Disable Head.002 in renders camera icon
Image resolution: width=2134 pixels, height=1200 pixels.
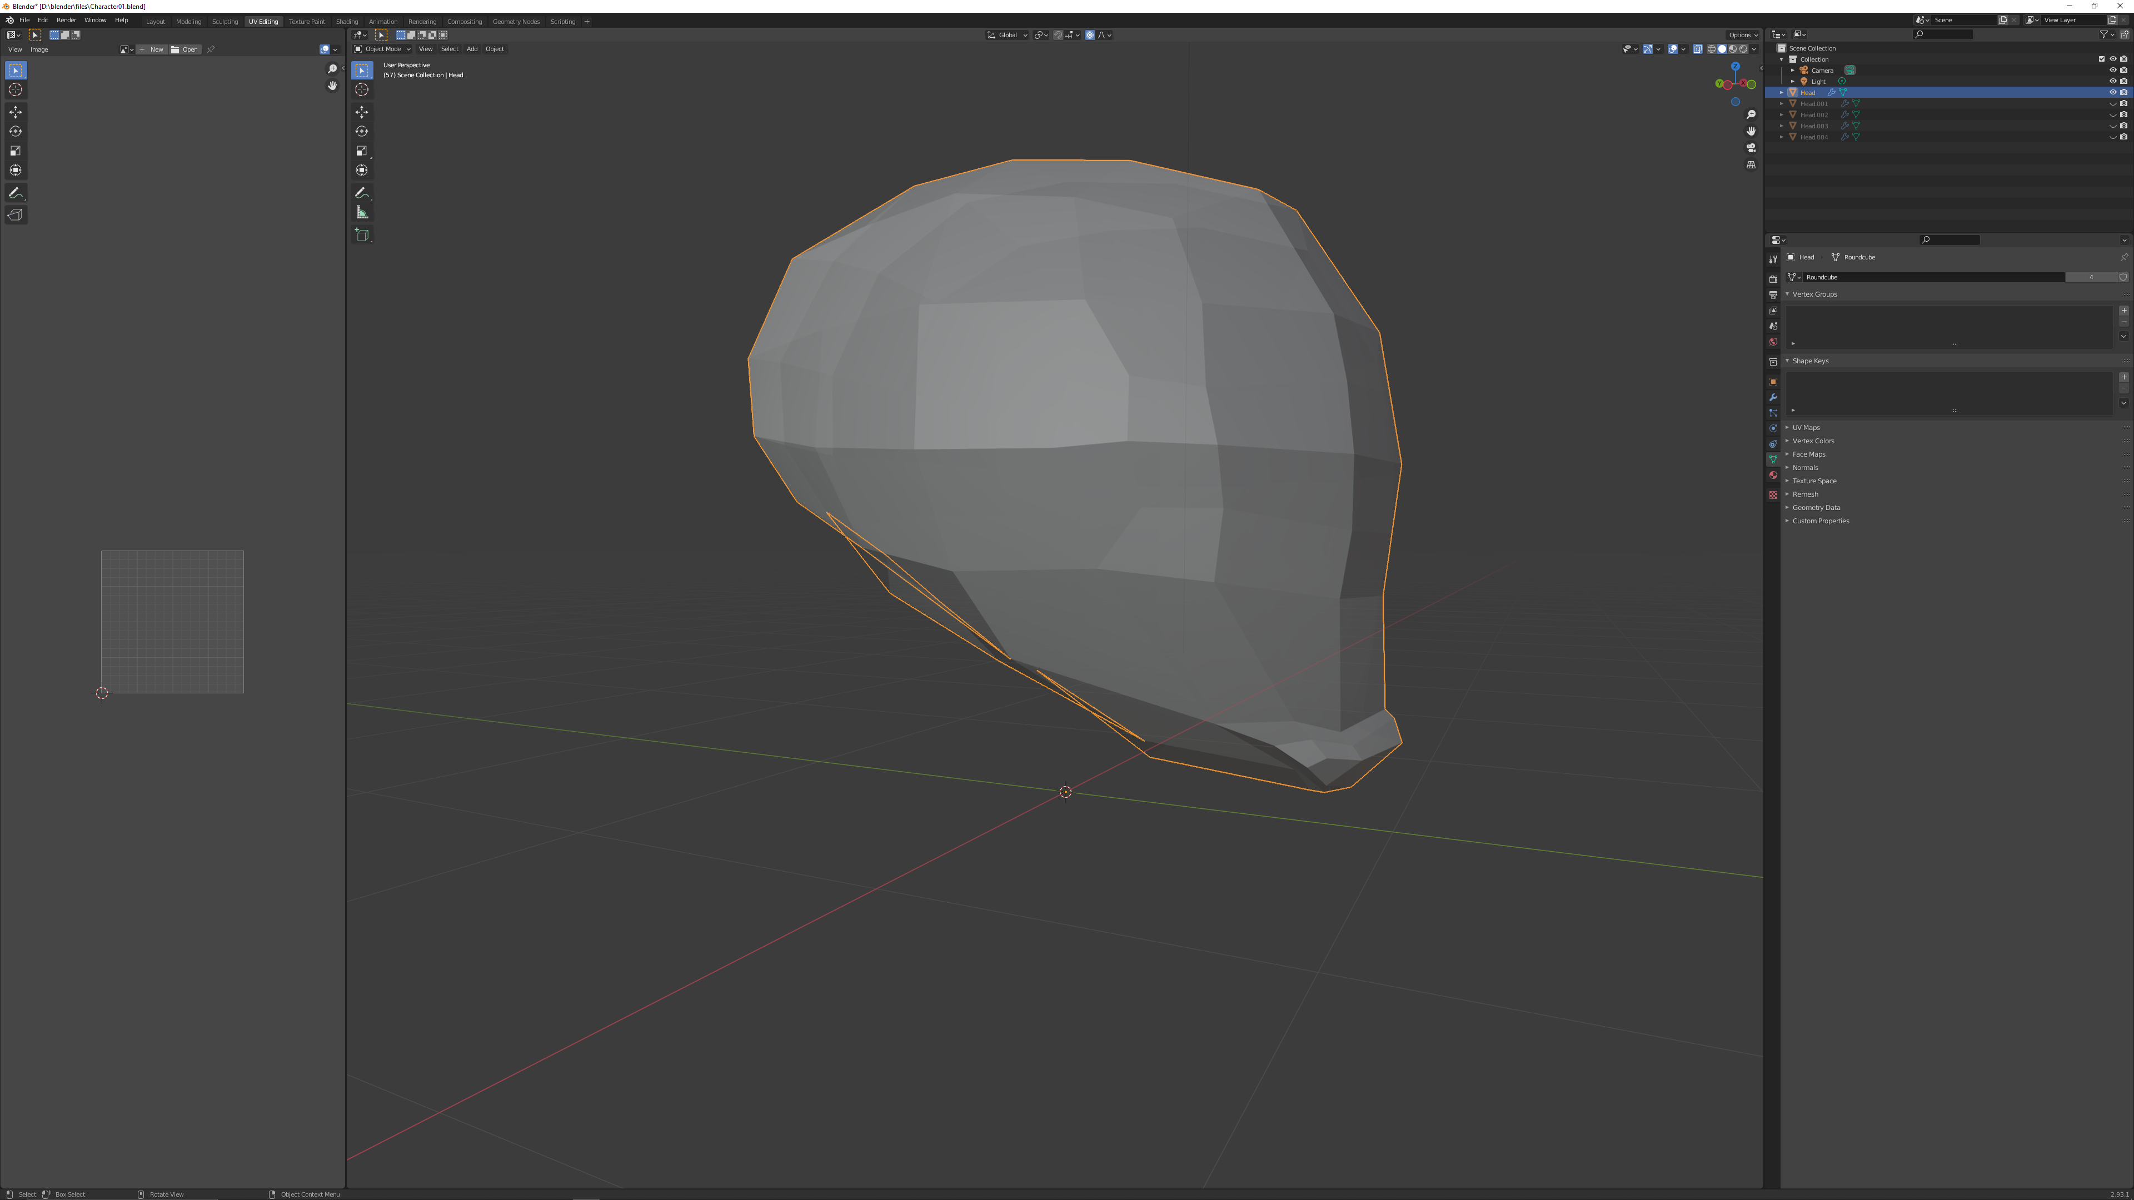[2123, 115]
